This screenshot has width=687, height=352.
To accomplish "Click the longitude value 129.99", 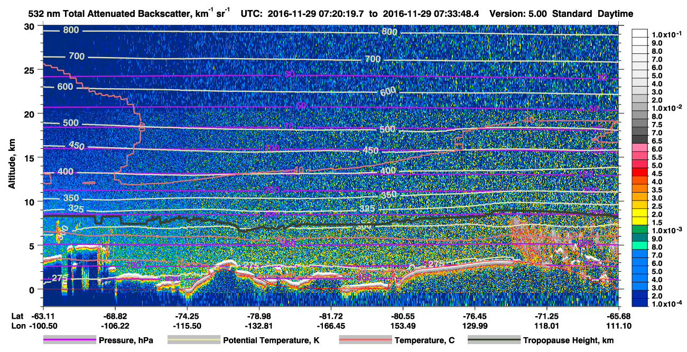I will [x=475, y=326].
